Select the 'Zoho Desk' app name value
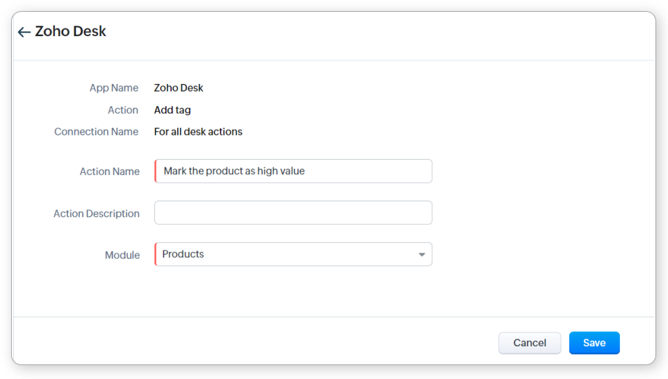This screenshot has height=379, width=668. [179, 87]
